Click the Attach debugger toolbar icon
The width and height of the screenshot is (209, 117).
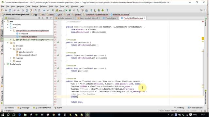(78, 10)
